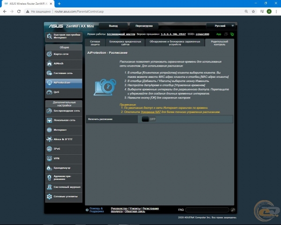Viewport: 281px width, 225px height.
Task: Click the App link in status bar
Action: pyautogui.click(x=219, y=34)
